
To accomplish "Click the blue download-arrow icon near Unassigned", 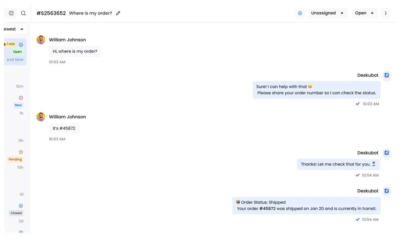I will click(300, 13).
